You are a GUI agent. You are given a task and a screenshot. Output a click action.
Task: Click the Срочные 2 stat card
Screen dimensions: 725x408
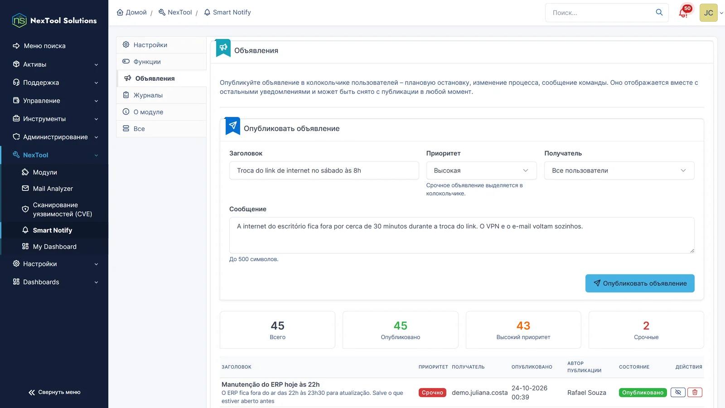click(646, 330)
